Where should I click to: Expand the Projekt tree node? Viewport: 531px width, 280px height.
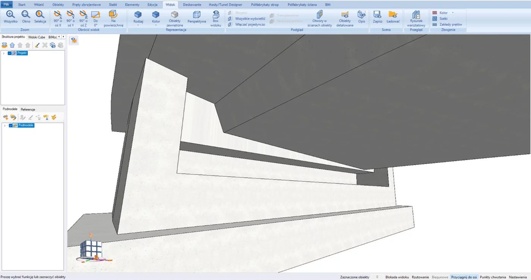pos(4,53)
